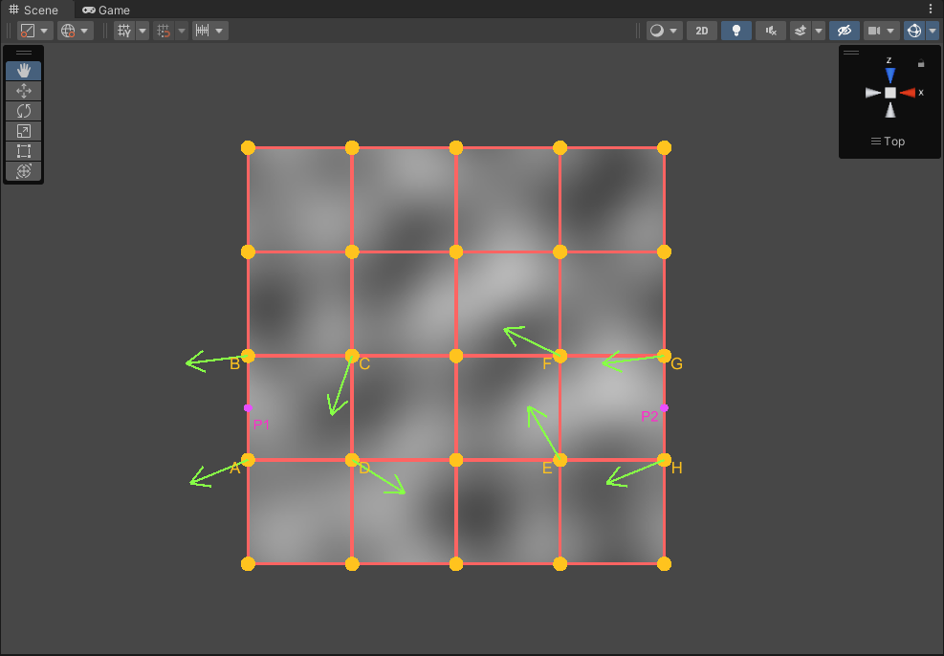944x656 pixels.
Task: Select the Scale tool
Action: [x=23, y=131]
